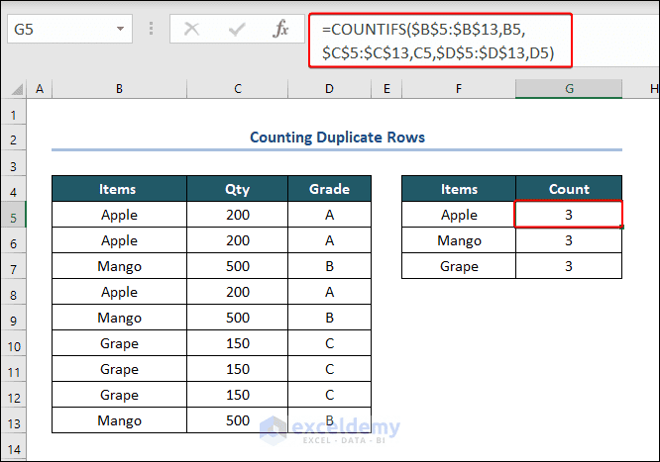Select cell D7 containing B
Screen dimensions: 660x462
tap(330, 266)
